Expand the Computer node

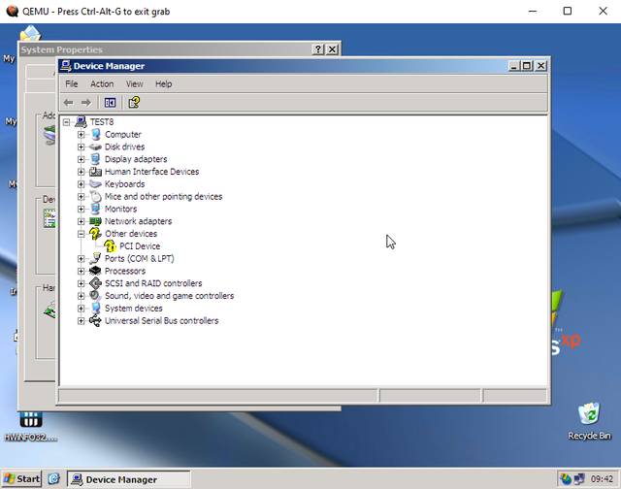point(82,135)
